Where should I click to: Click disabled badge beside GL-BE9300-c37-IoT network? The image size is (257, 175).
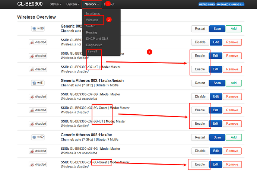coord(38,69)
